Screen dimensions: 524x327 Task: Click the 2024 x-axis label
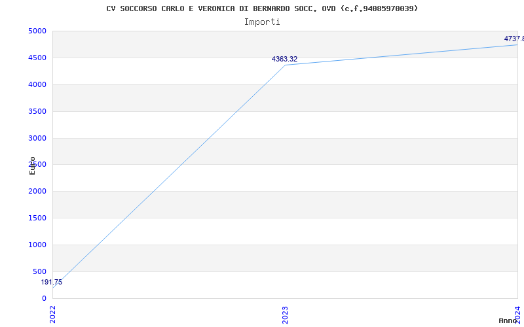click(x=517, y=314)
